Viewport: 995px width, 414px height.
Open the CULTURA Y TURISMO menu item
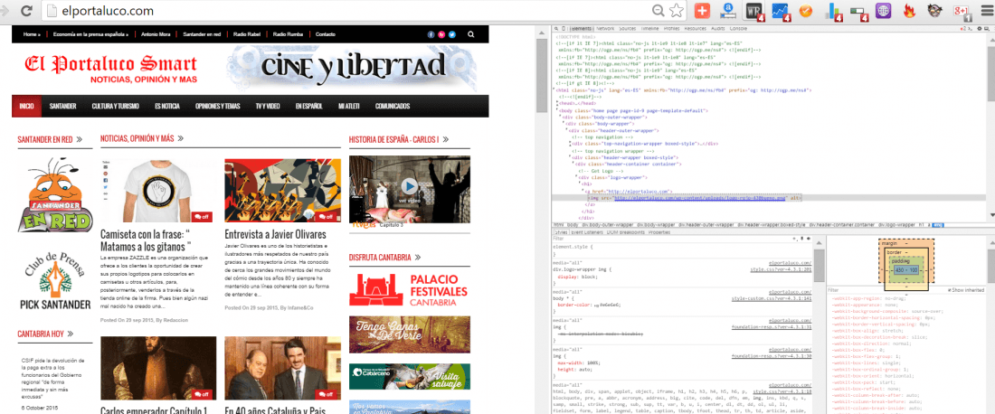(115, 106)
